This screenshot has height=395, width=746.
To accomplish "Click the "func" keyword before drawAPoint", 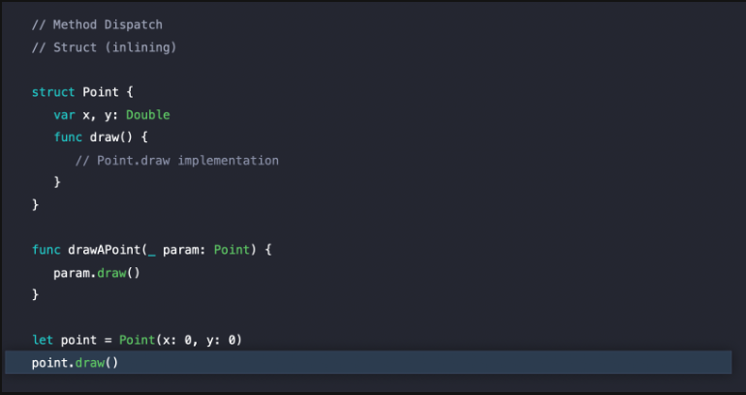I will click(47, 250).
